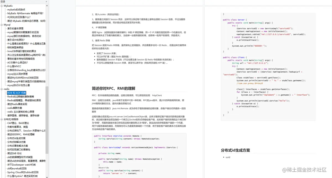The height and width of the screenshot is (178, 332).
Task: Open 简述 Mybatis 的插件运行原理 entry
Action: [x=26, y=21]
